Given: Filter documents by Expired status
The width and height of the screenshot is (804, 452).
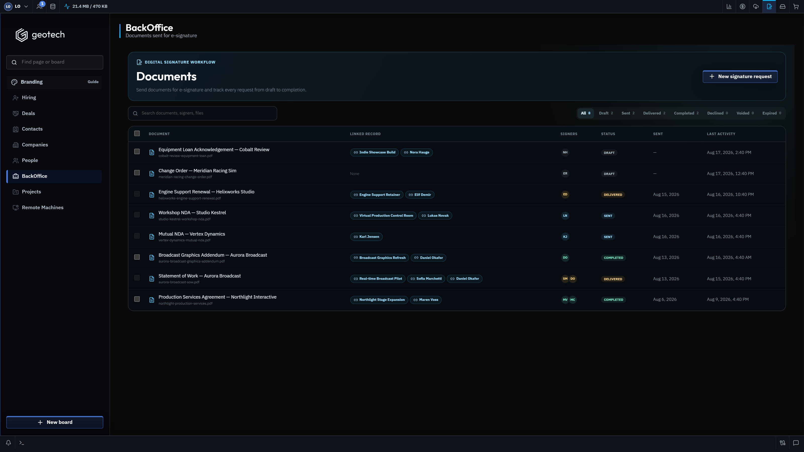Looking at the screenshot, I should coord(772,113).
